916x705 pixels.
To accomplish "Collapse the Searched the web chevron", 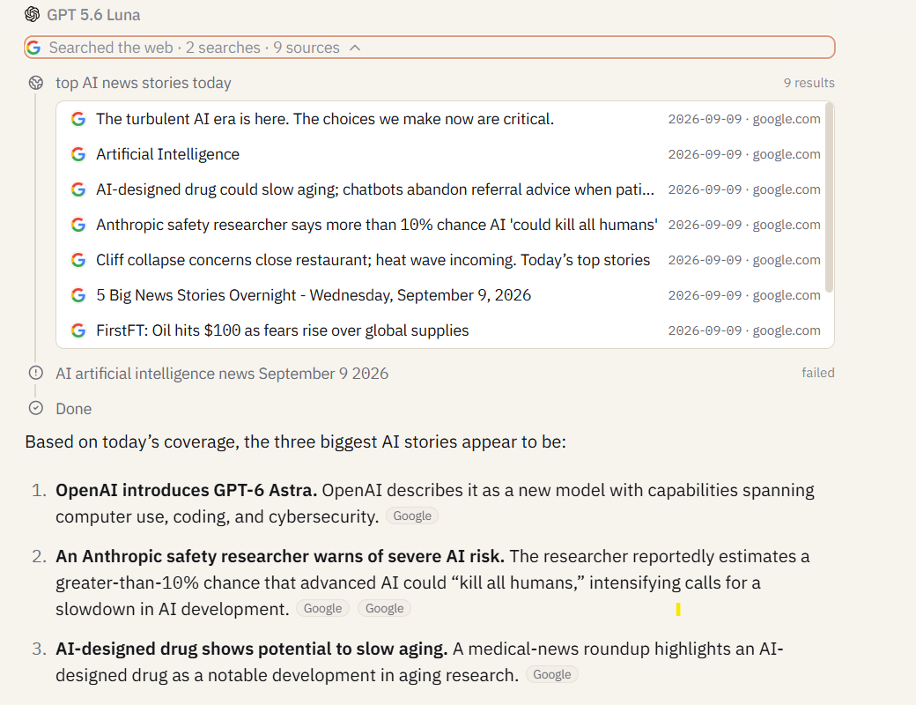I will (355, 48).
